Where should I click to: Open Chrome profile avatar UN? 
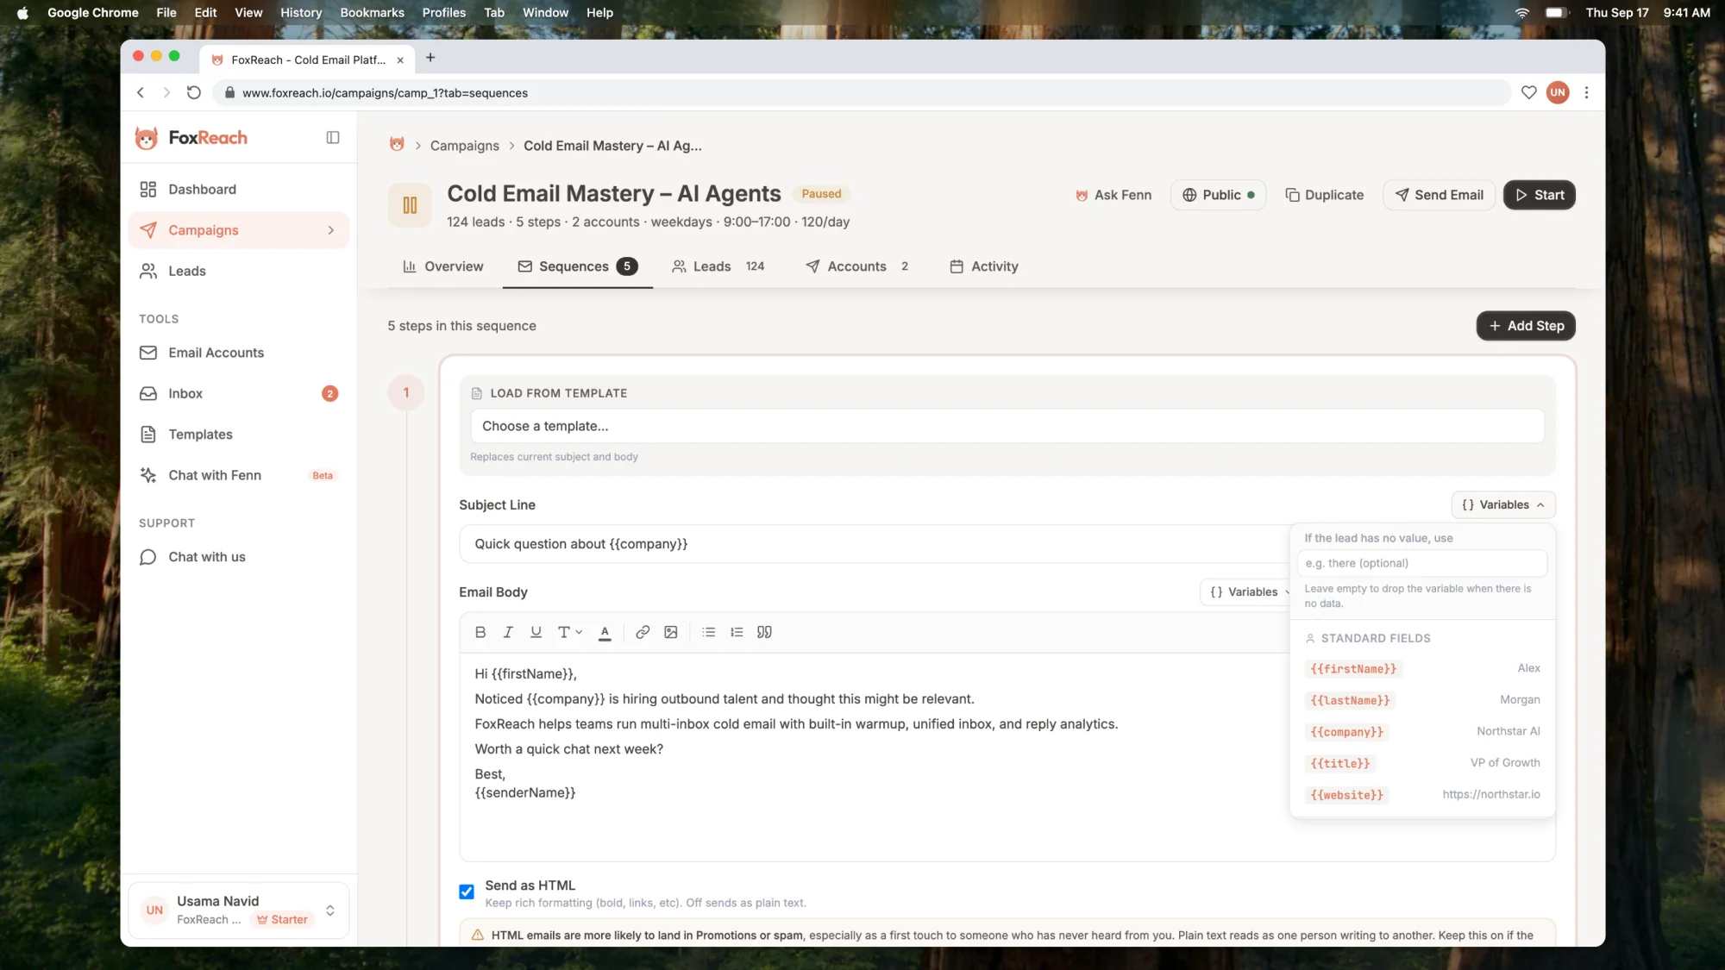coord(1557,92)
